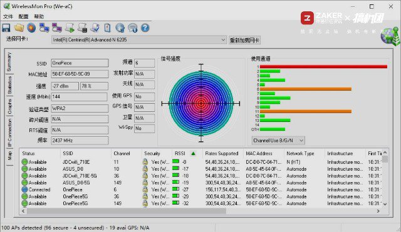Sort the list by Channel column header
401x232 pixels.
click(x=127, y=153)
